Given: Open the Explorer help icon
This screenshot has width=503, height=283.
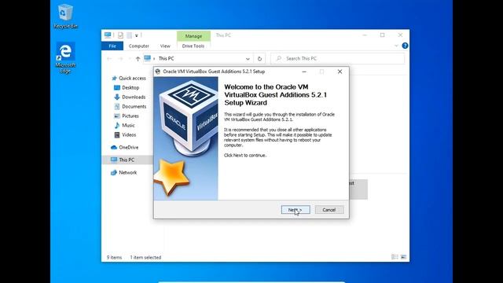Looking at the screenshot, I should tap(405, 46).
